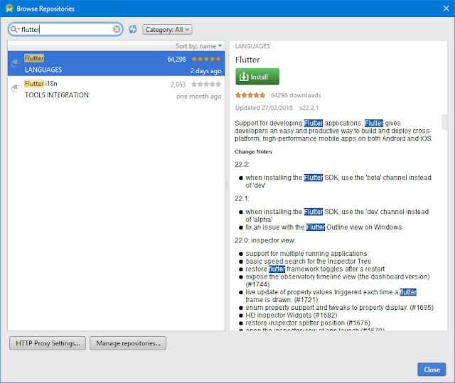
Task: Open the Sort by: name dropdown
Action: pyautogui.click(x=199, y=46)
